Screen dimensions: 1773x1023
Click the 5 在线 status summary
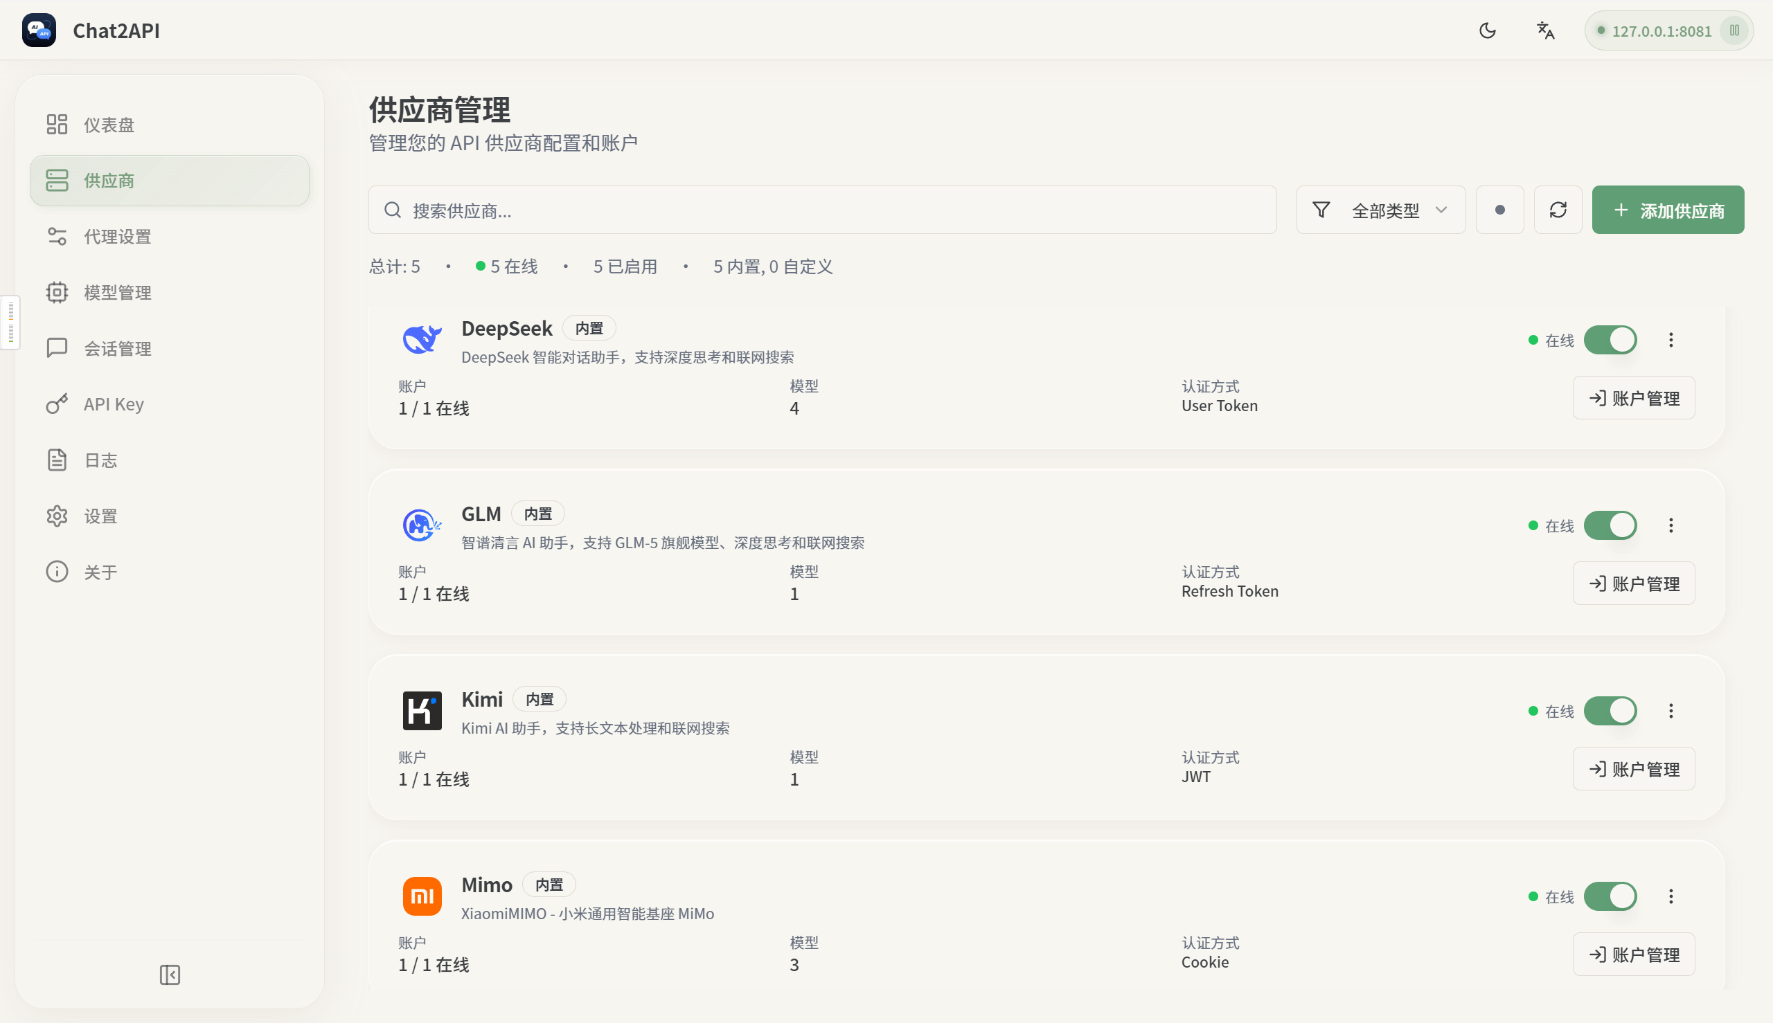(506, 266)
